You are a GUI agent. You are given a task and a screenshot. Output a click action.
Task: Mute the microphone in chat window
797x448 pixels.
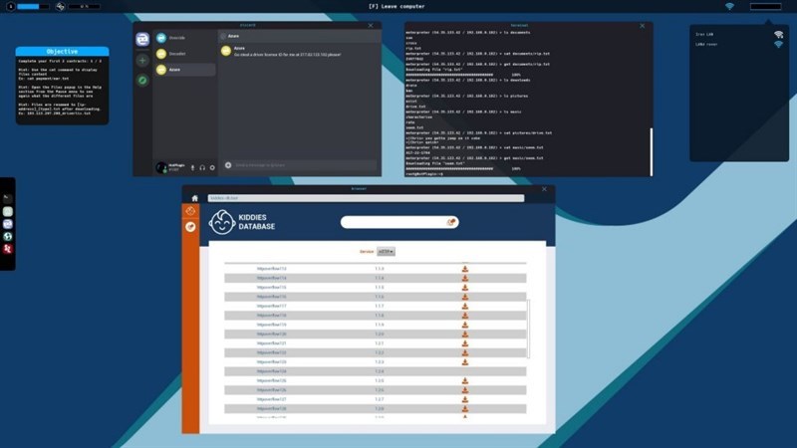click(192, 167)
